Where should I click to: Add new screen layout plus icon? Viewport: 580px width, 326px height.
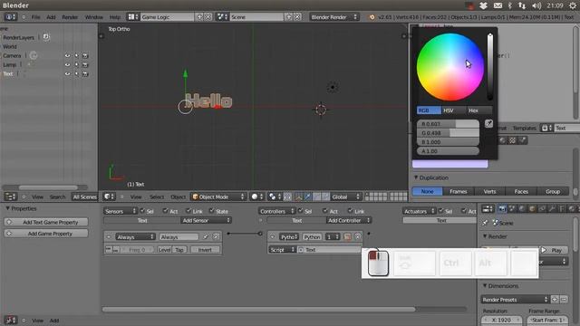[x=199, y=17]
